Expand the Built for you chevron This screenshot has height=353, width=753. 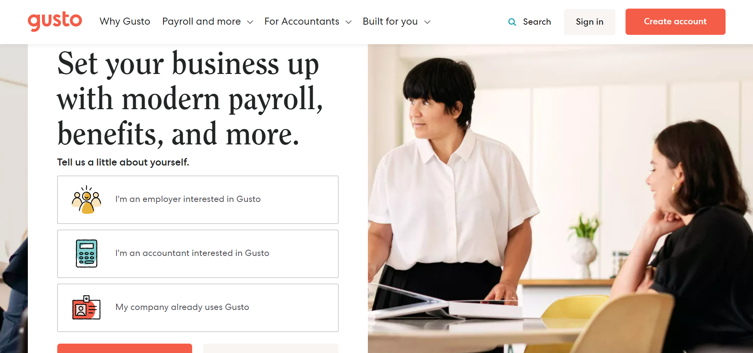pos(427,22)
